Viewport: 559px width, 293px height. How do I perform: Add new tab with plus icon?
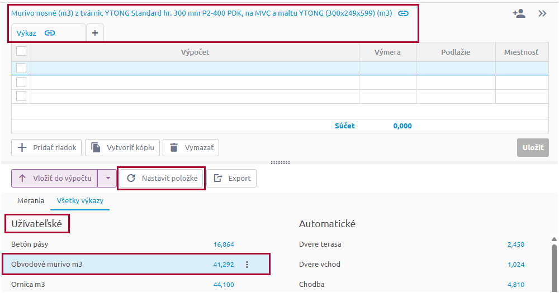[x=94, y=33]
